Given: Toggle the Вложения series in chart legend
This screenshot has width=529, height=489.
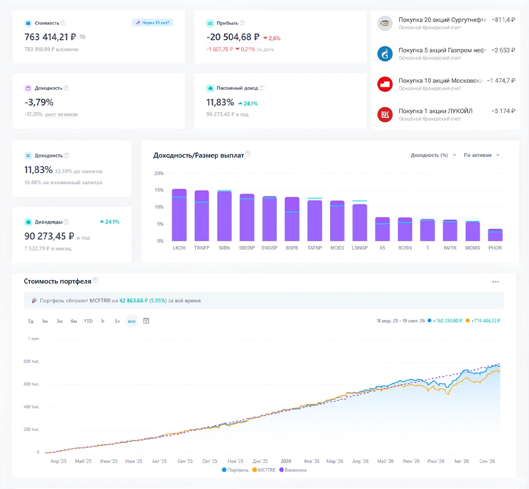Looking at the screenshot, I should click(x=293, y=470).
